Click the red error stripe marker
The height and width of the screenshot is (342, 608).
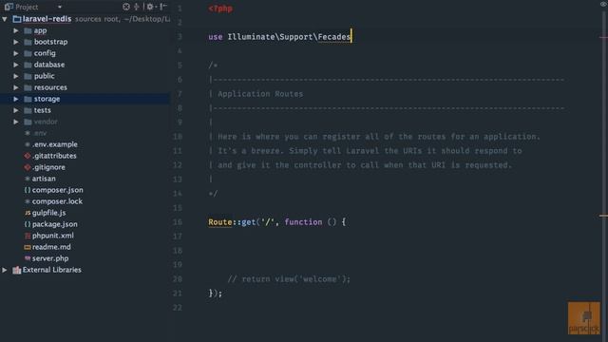[603, 38]
